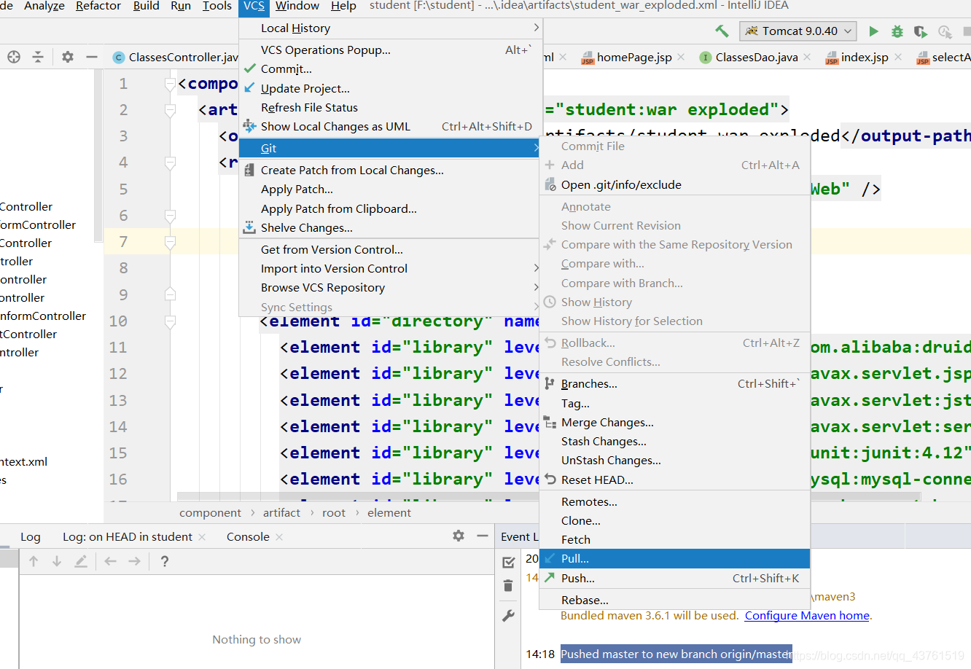Toggle the fold marker on line 10
This screenshot has height=669, width=971.
pos(170,321)
